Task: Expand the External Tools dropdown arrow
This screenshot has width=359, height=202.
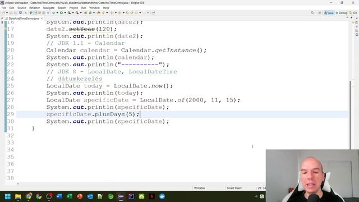Action: coord(81,13)
